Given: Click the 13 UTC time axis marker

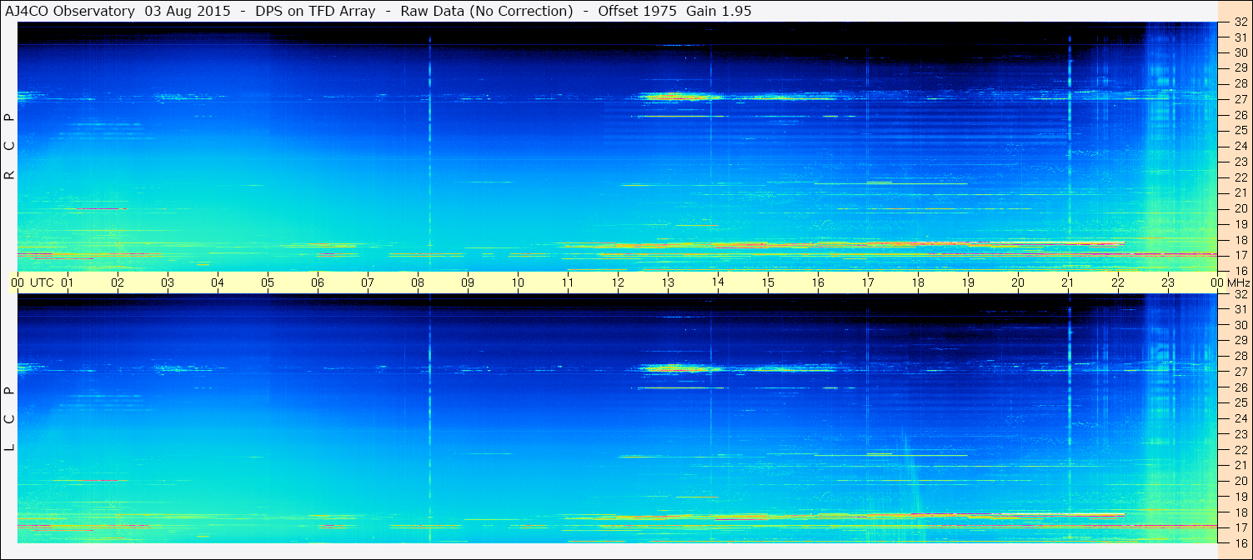Looking at the screenshot, I should 668,282.
